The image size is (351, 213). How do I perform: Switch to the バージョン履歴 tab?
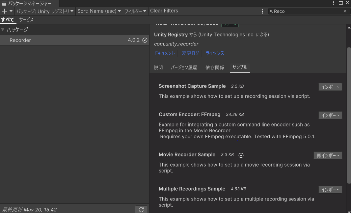184,67
